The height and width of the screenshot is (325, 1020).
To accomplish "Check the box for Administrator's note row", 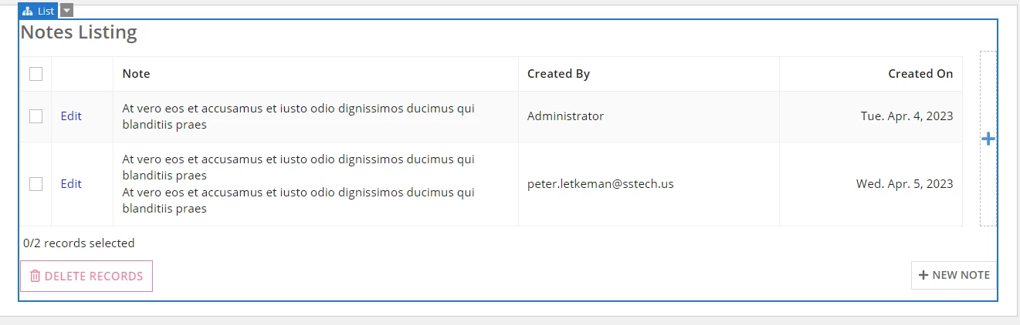I will click(36, 116).
